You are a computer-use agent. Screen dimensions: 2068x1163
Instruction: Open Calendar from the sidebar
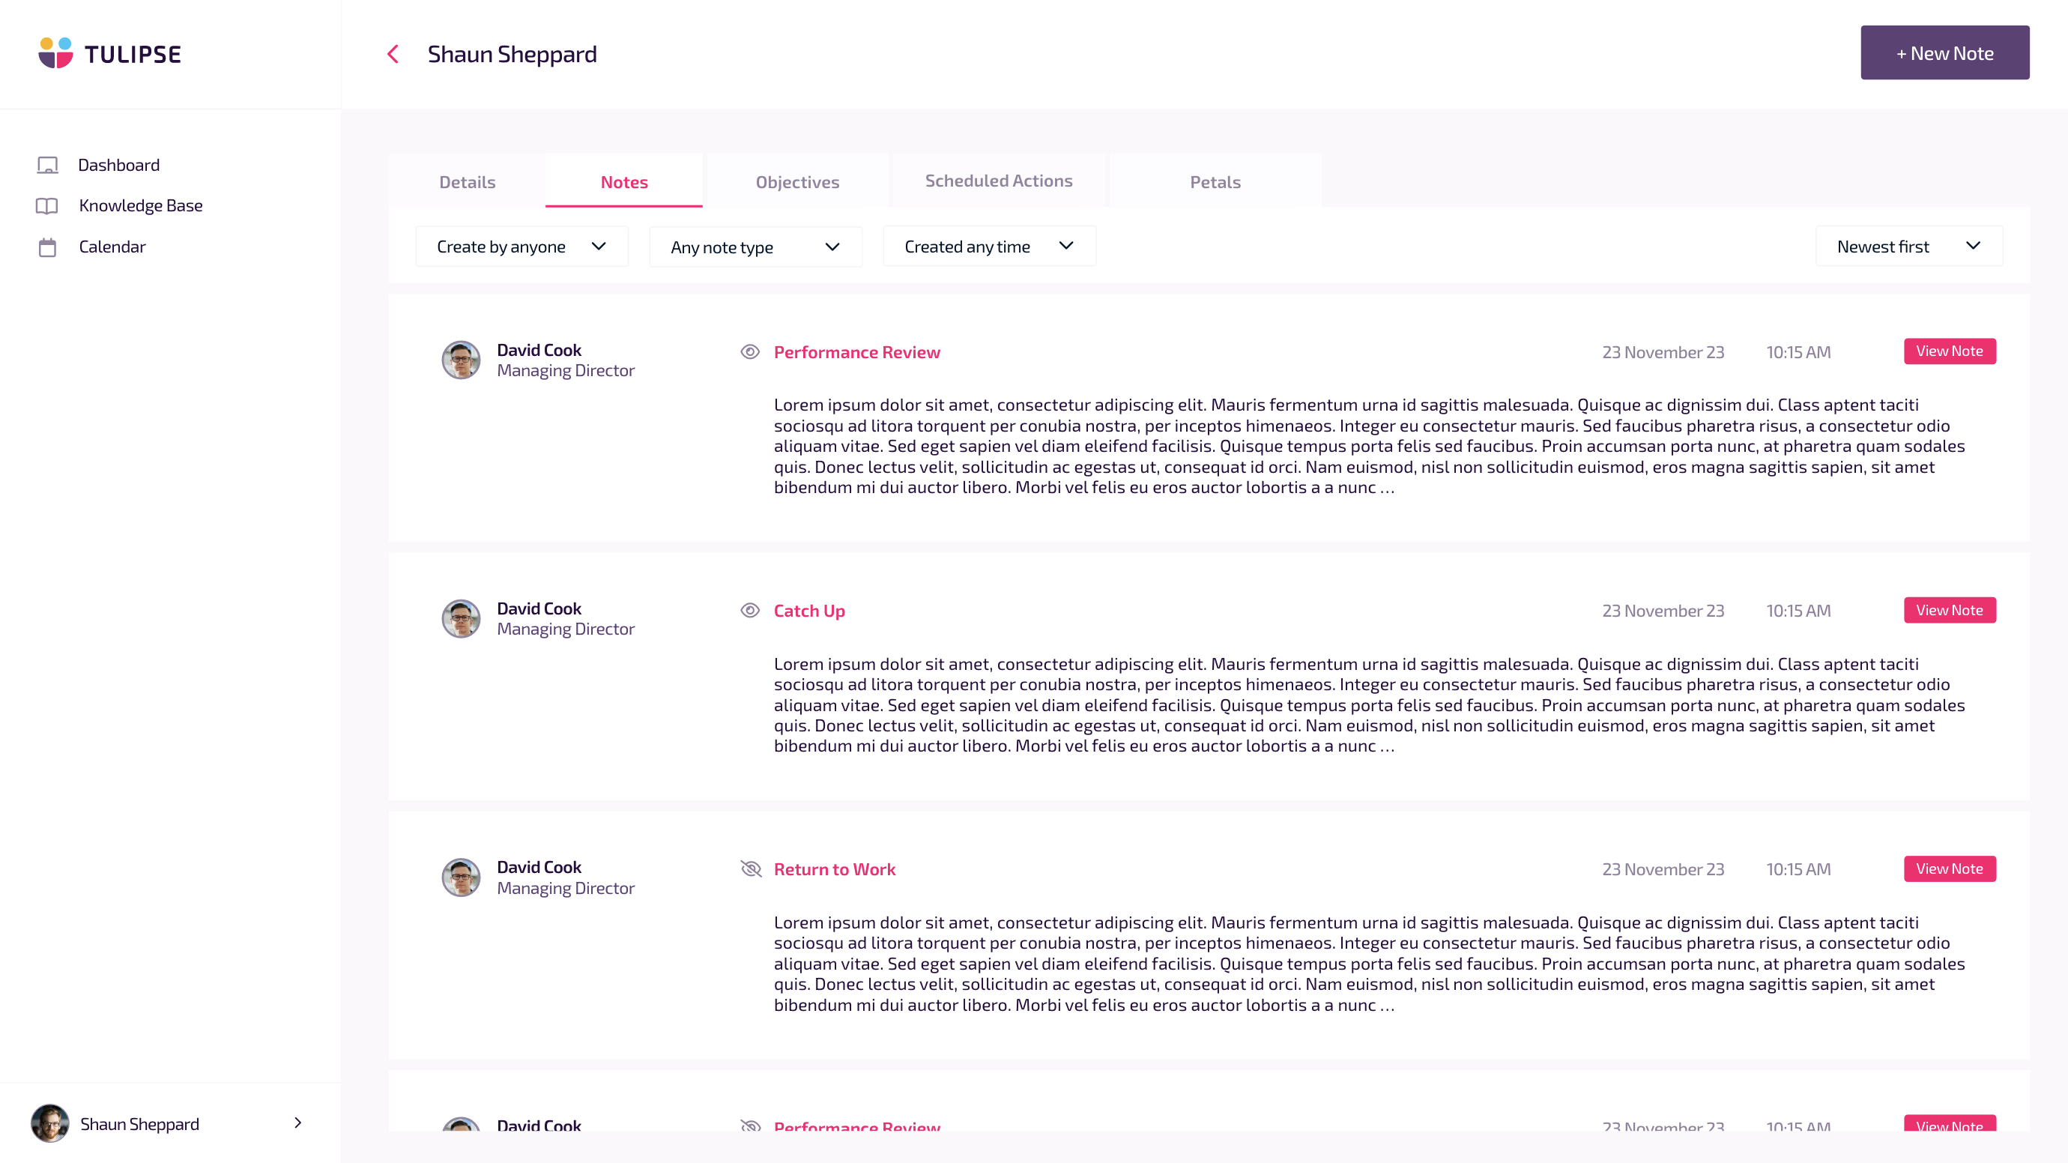click(x=112, y=247)
